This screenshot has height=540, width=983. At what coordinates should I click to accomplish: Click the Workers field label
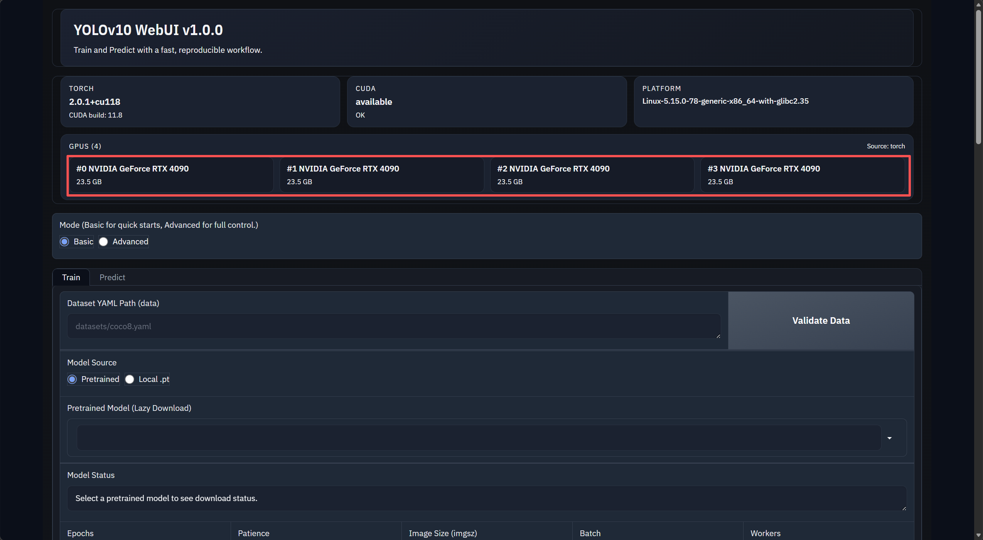click(765, 533)
